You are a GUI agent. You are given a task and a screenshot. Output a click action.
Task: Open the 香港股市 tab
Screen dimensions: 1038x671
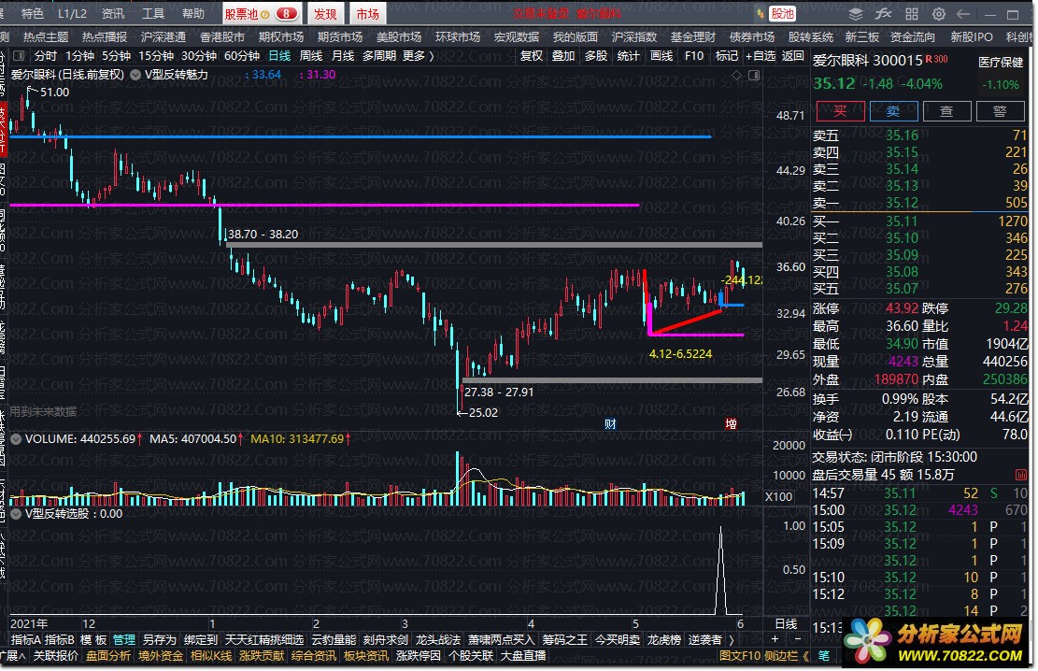coord(222,36)
